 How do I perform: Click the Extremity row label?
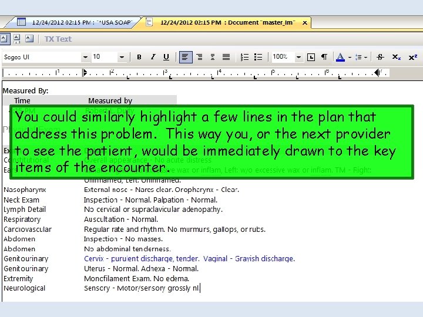(18, 278)
